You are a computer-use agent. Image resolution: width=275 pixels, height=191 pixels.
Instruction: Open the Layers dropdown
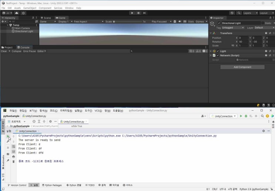(249, 13)
